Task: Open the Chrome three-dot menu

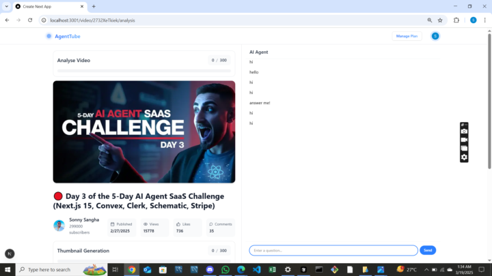Action: point(484,20)
